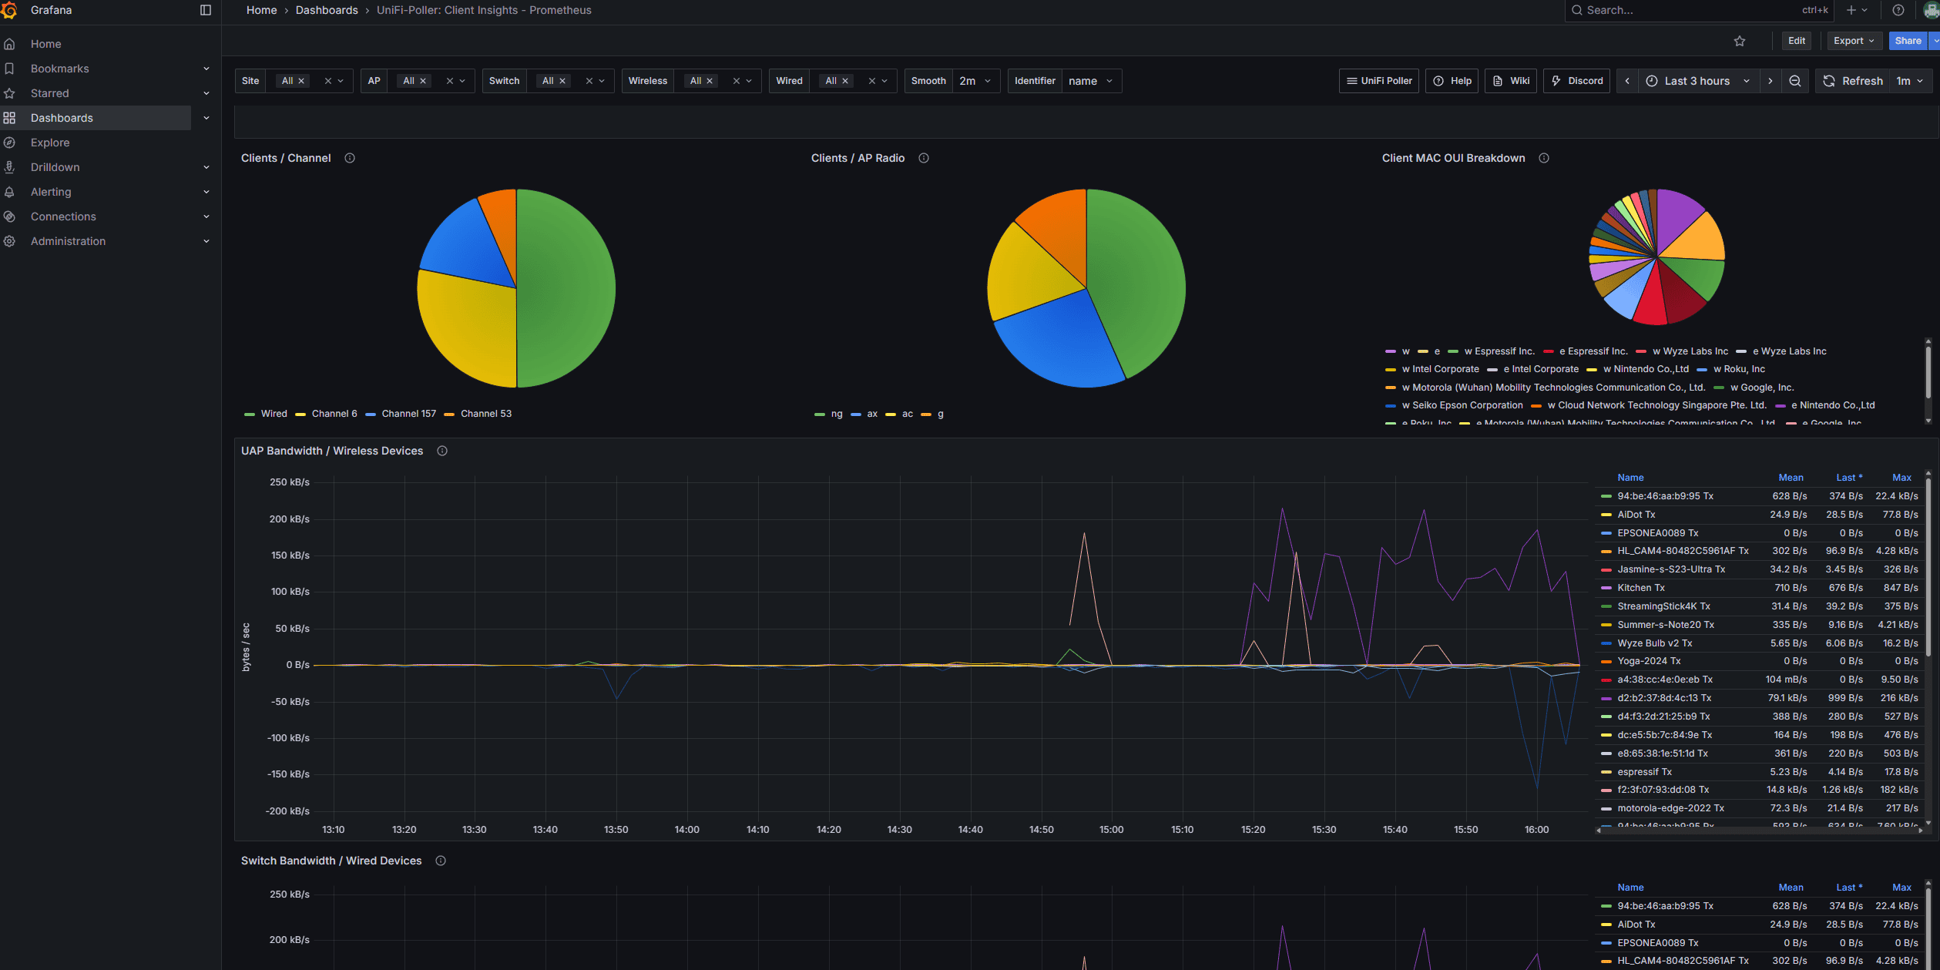Open the UniFi Poller link
The width and height of the screenshot is (1940, 970).
tap(1379, 81)
